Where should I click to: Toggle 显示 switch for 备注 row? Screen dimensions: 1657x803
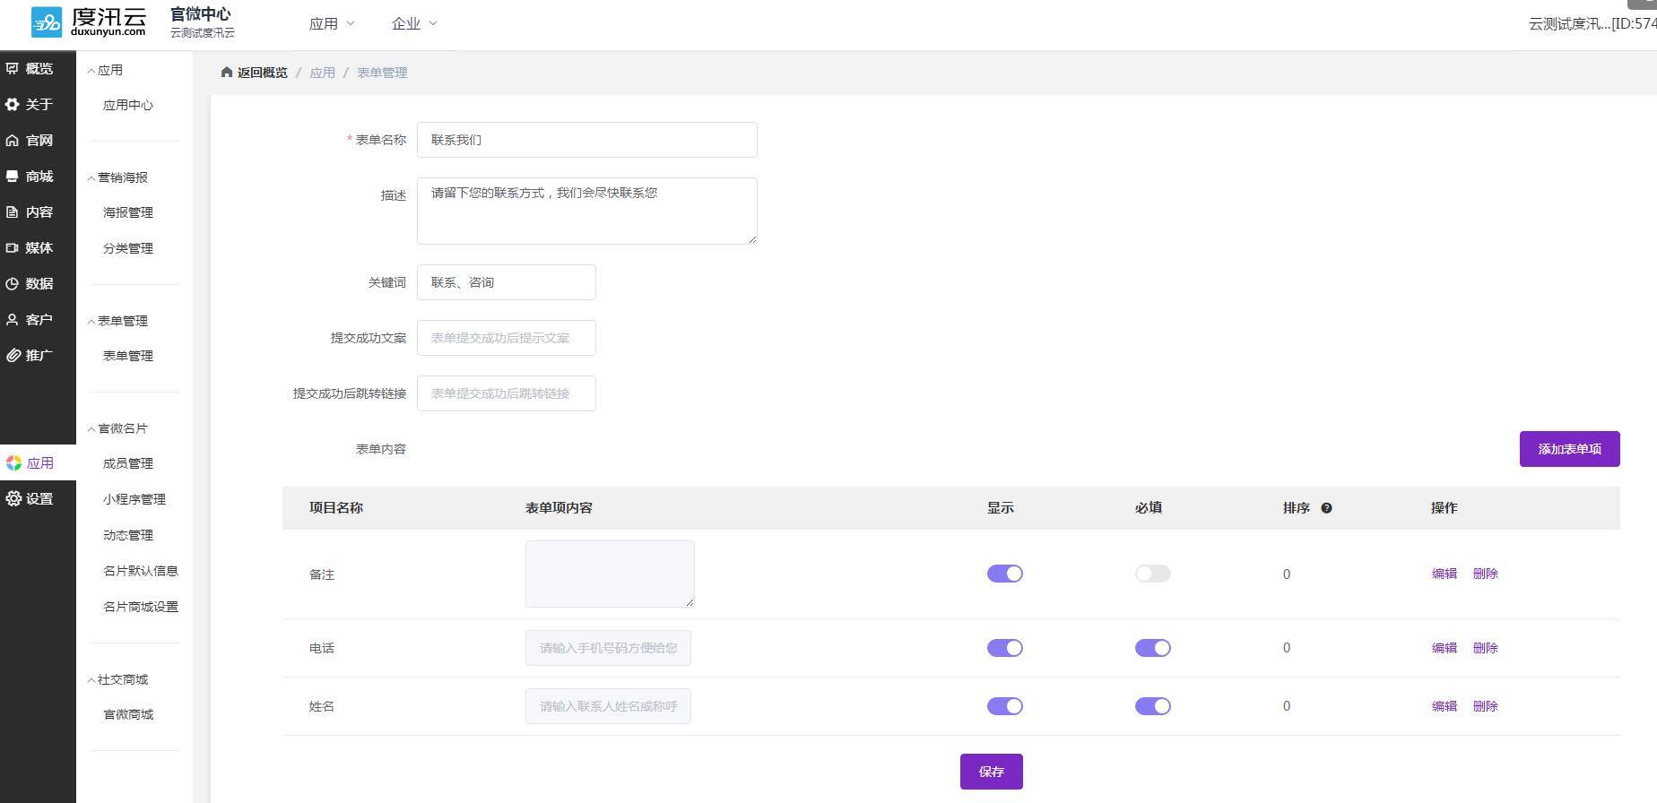pyautogui.click(x=1004, y=574)
